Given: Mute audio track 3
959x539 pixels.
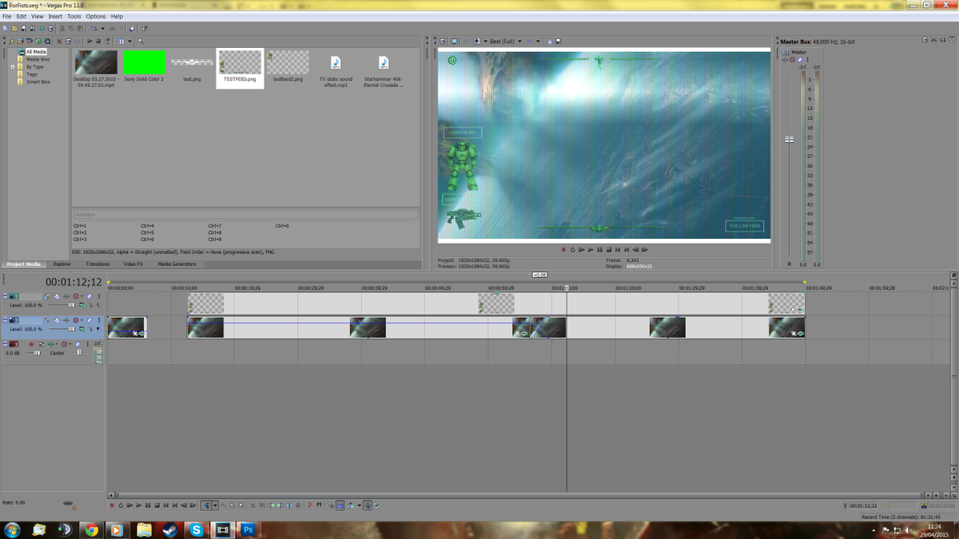Looking at the screenshot, I should [x=78, y=344].
